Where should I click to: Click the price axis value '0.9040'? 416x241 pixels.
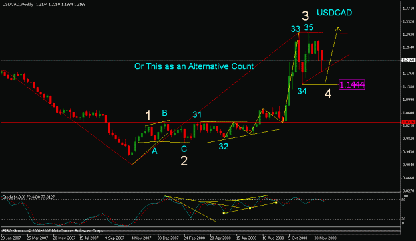409,165
